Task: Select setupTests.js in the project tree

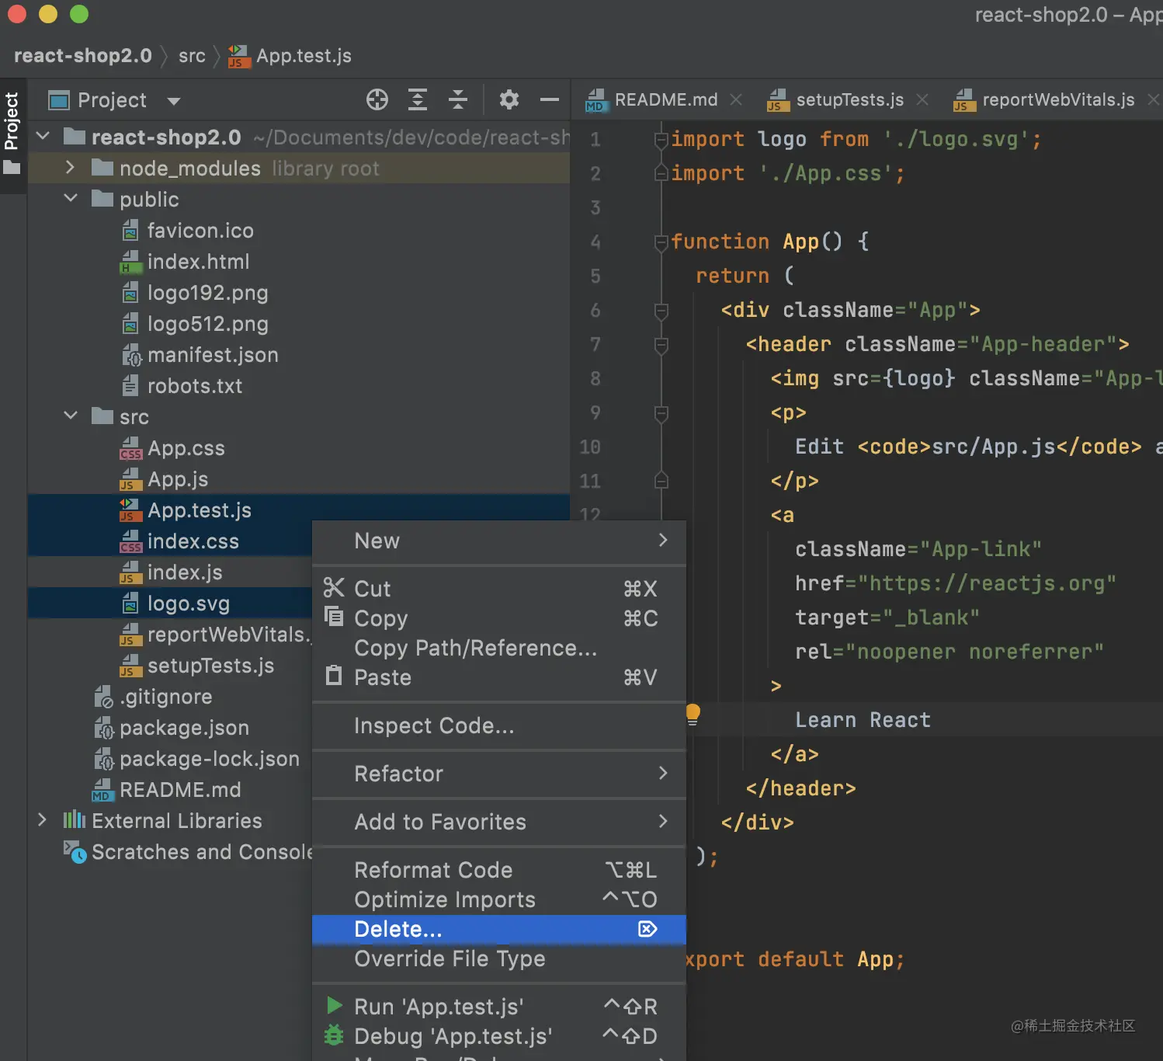Action: (210, 666)
